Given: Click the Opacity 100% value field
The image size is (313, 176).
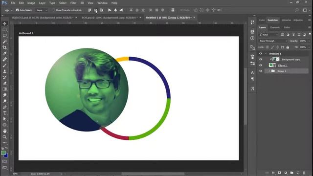Looking at the screenshot, I should tap(303, 41).
